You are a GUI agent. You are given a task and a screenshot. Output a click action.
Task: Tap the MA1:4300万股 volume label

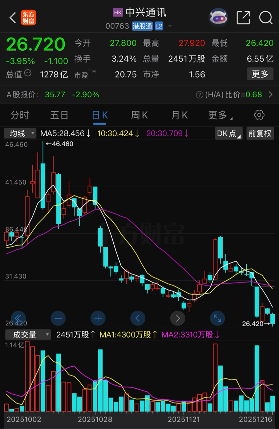pyautogui.click(x=129, y=335)
